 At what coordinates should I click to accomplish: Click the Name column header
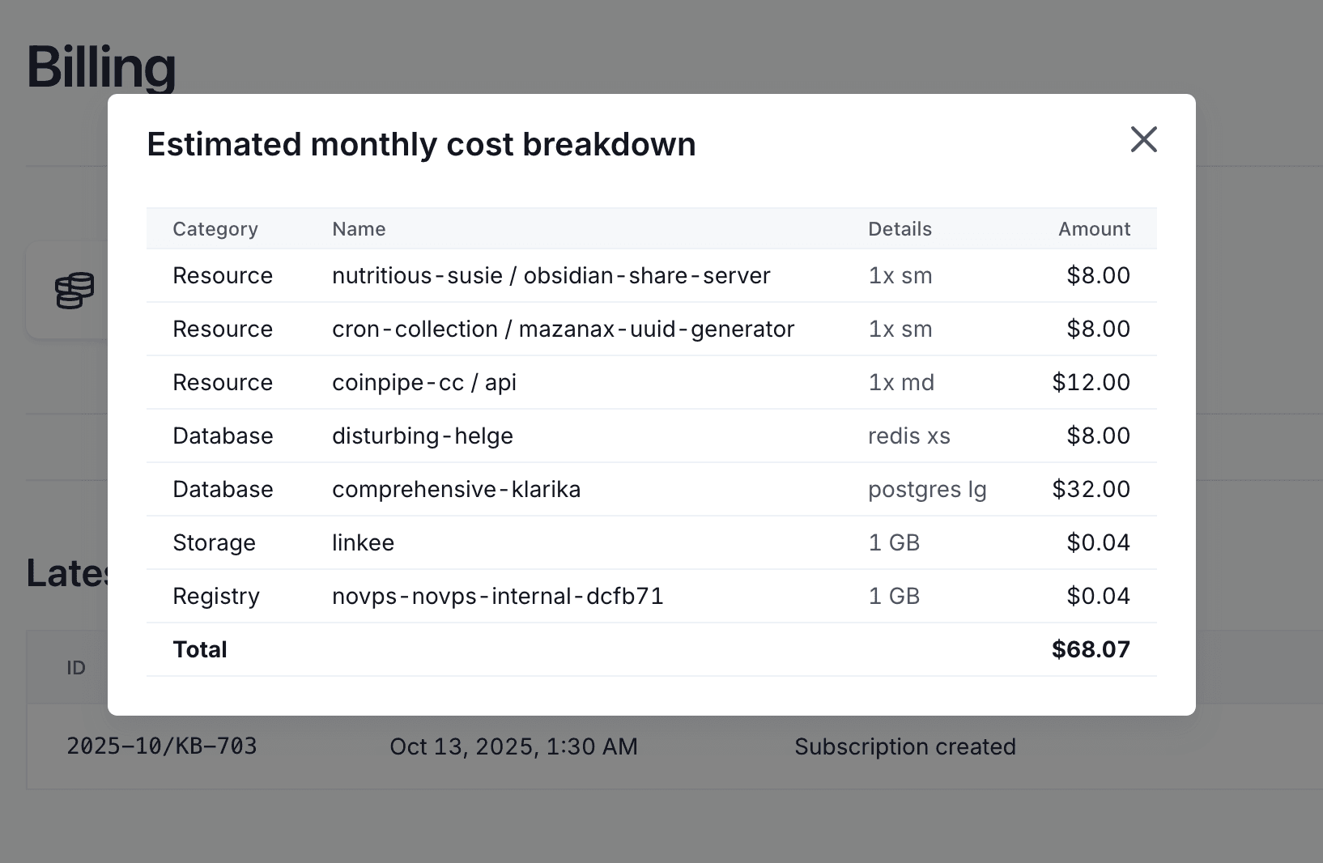pos(359,229)
